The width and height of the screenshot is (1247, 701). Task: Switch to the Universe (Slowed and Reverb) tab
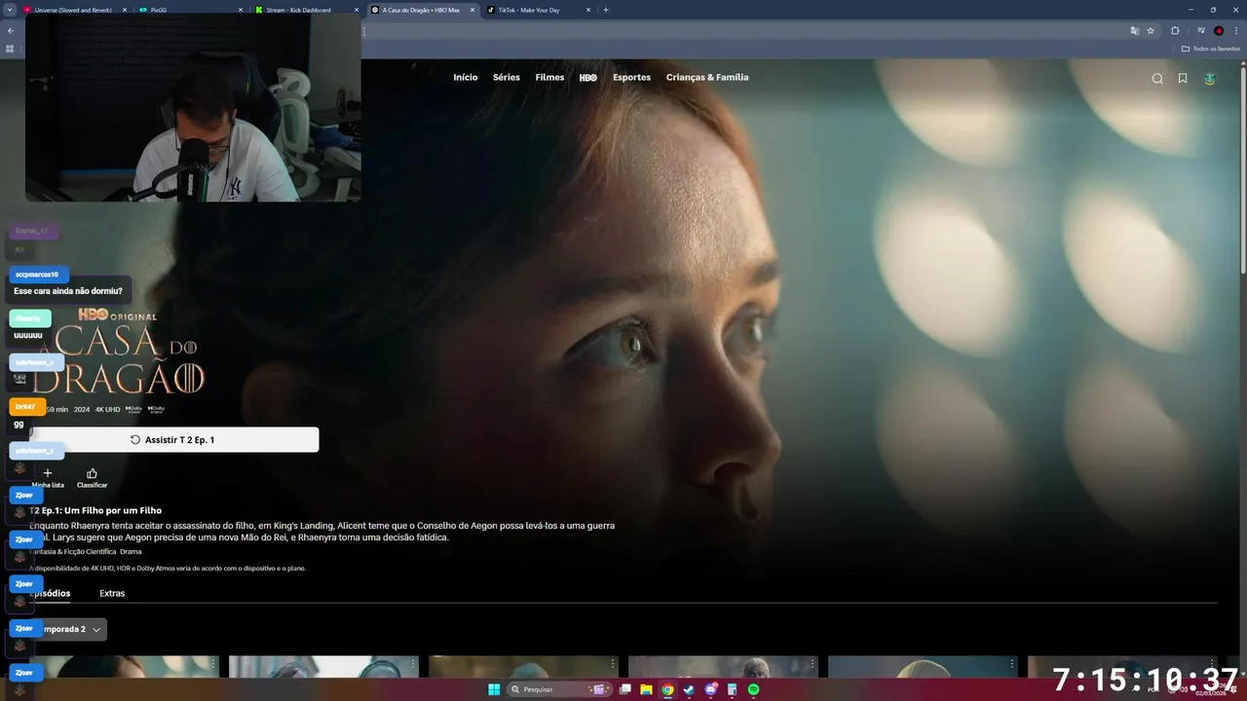tap(73, 10)
